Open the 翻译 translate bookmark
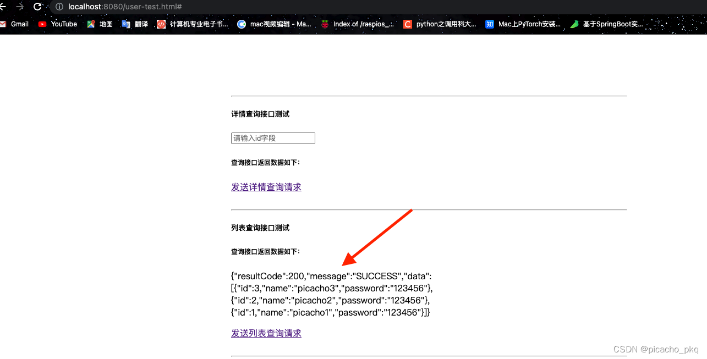 click(135, 24)
